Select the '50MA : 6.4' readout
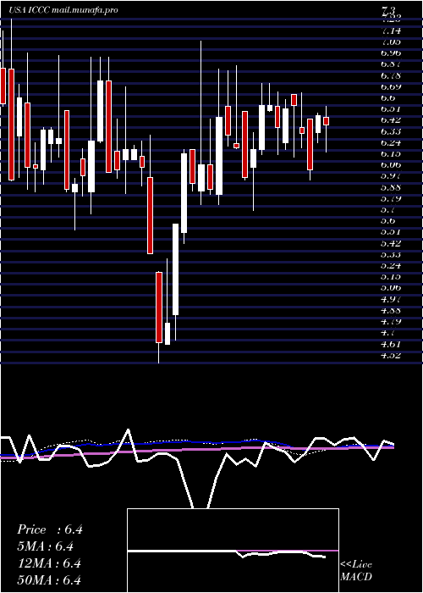 coord(49,580)
